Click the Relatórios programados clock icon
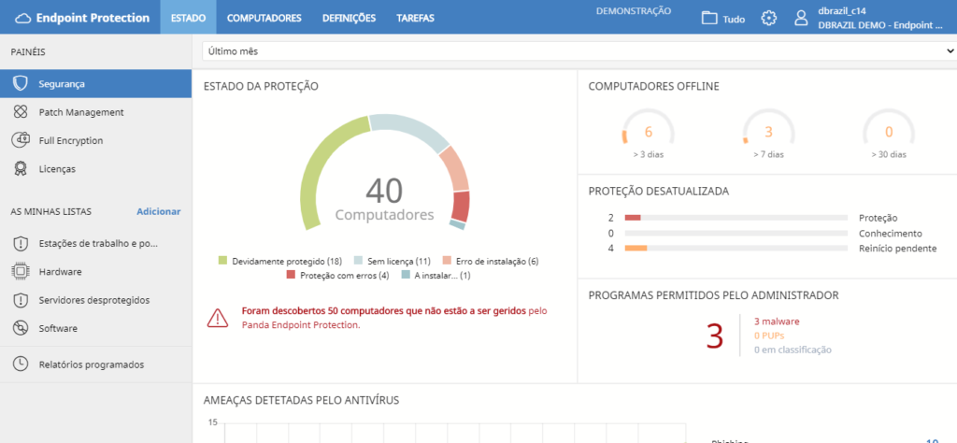957x443 pixels. coord(21,364)
